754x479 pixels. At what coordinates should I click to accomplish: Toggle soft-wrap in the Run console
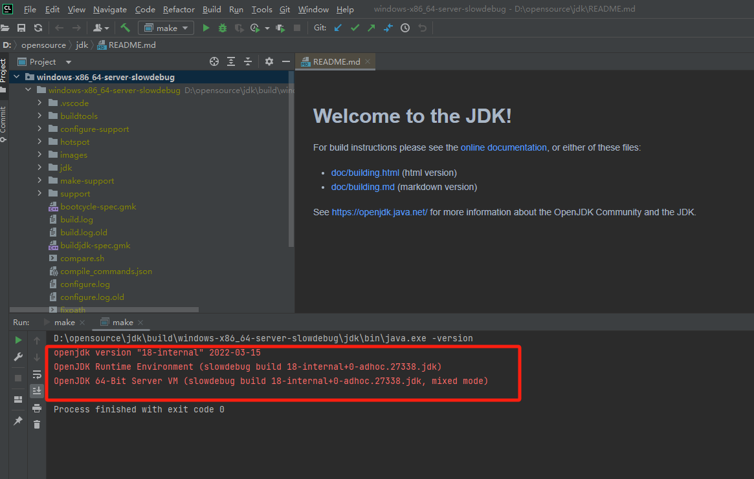(x=36, y=374)
